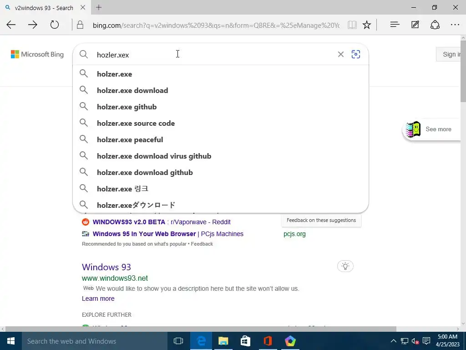Image resolution: width=466 pixels, height=350 pixels.
Task: Click horizontal scrollbar at page bottom
Action: pos(201,329)
